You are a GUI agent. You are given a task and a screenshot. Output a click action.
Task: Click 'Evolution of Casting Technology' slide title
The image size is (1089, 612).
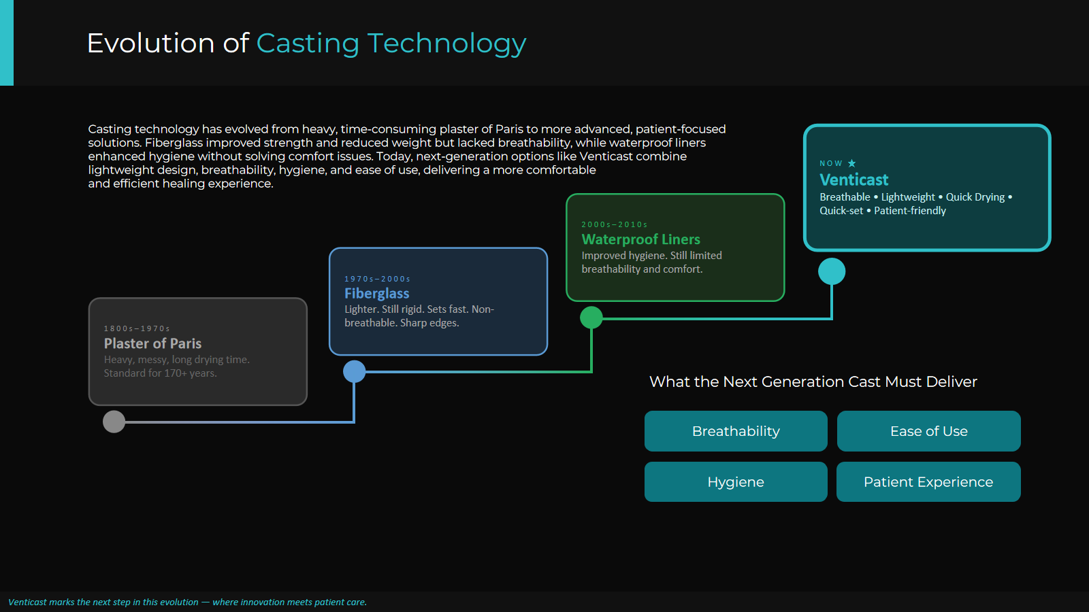coord(307,44)
